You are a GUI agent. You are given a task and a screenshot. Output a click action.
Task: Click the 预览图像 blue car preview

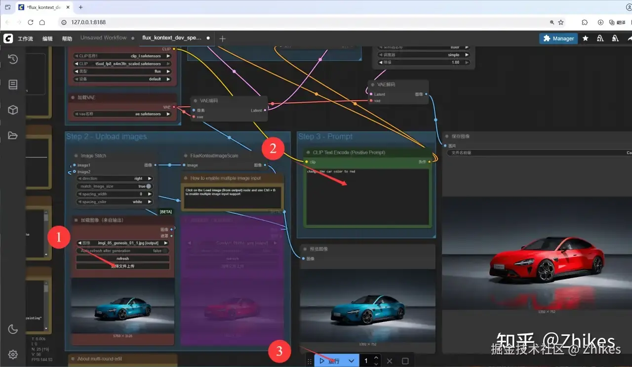(367, 306)
